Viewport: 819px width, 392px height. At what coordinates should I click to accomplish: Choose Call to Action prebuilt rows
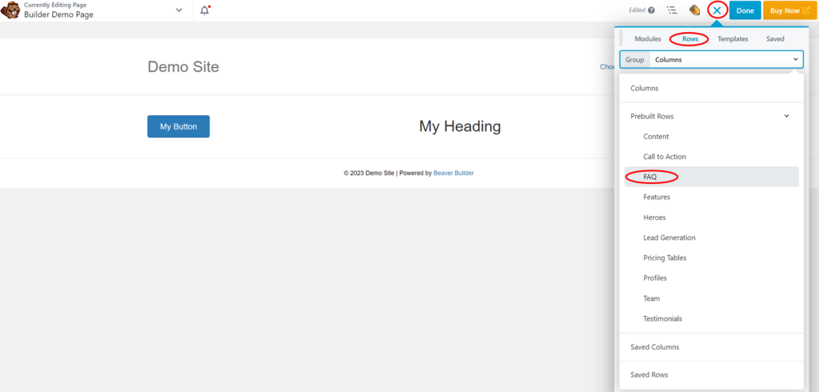tap(711, 157)
